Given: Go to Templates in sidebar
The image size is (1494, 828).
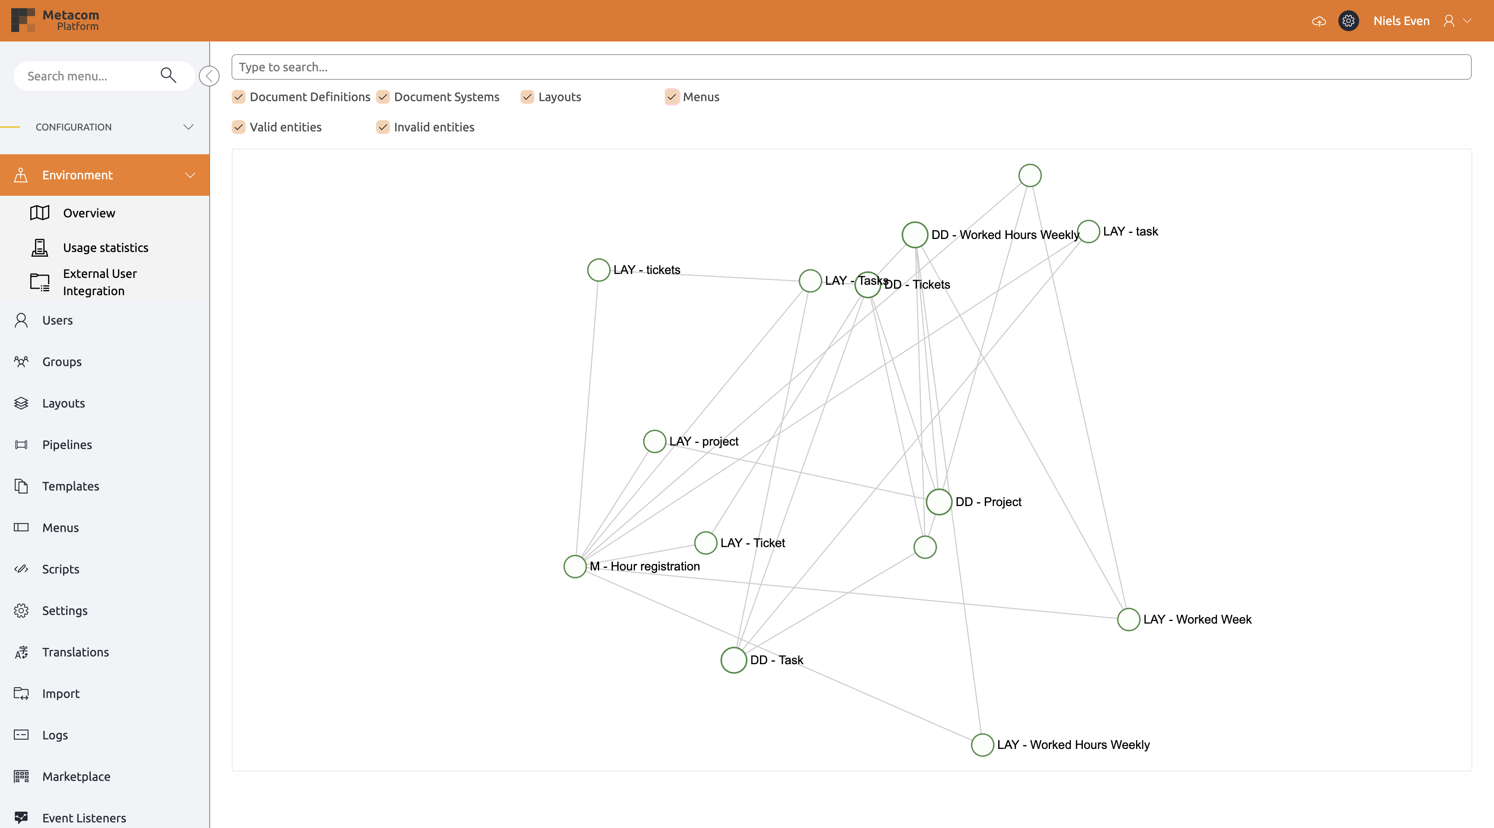Looking at the screenshot, I should 70,486.
